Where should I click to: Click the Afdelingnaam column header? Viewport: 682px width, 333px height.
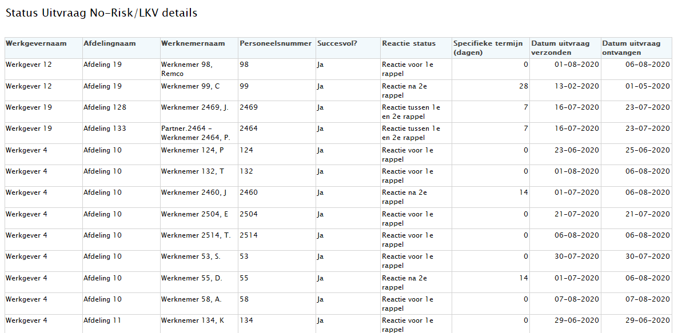109,43
